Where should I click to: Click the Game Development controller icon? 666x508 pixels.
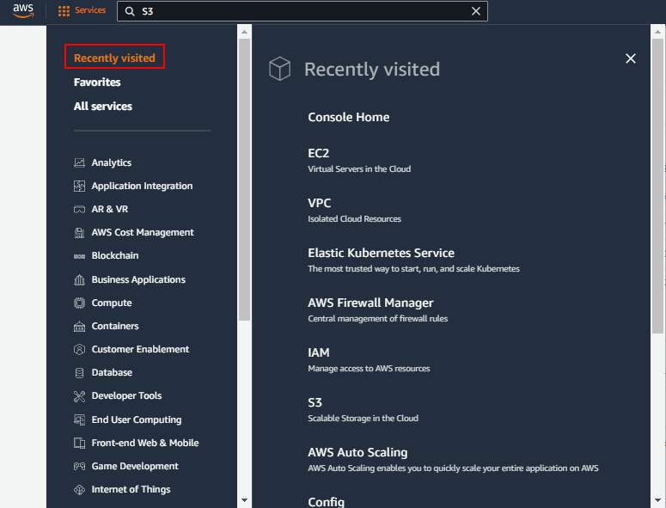pos(79,467)
